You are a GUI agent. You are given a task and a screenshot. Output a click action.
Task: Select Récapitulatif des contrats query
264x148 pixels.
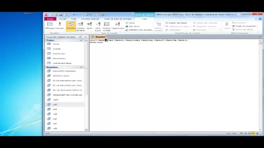tap(65, 95)
